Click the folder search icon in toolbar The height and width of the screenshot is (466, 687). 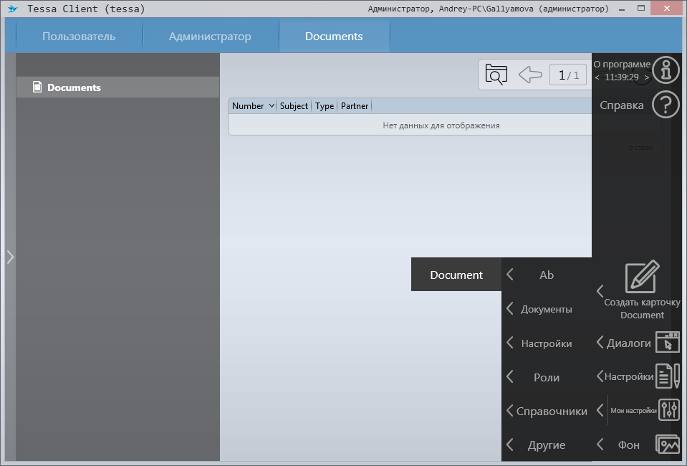point(496,75)
